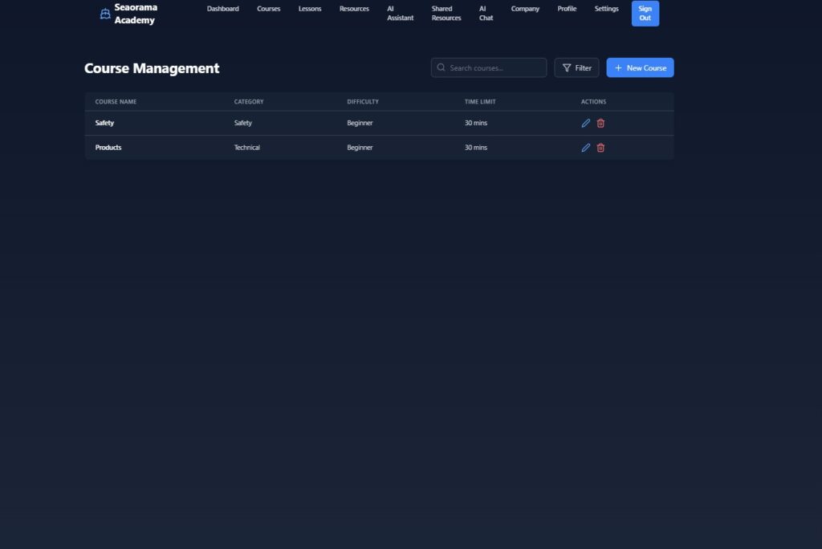Focus the Search courses input field

[489, 67]
